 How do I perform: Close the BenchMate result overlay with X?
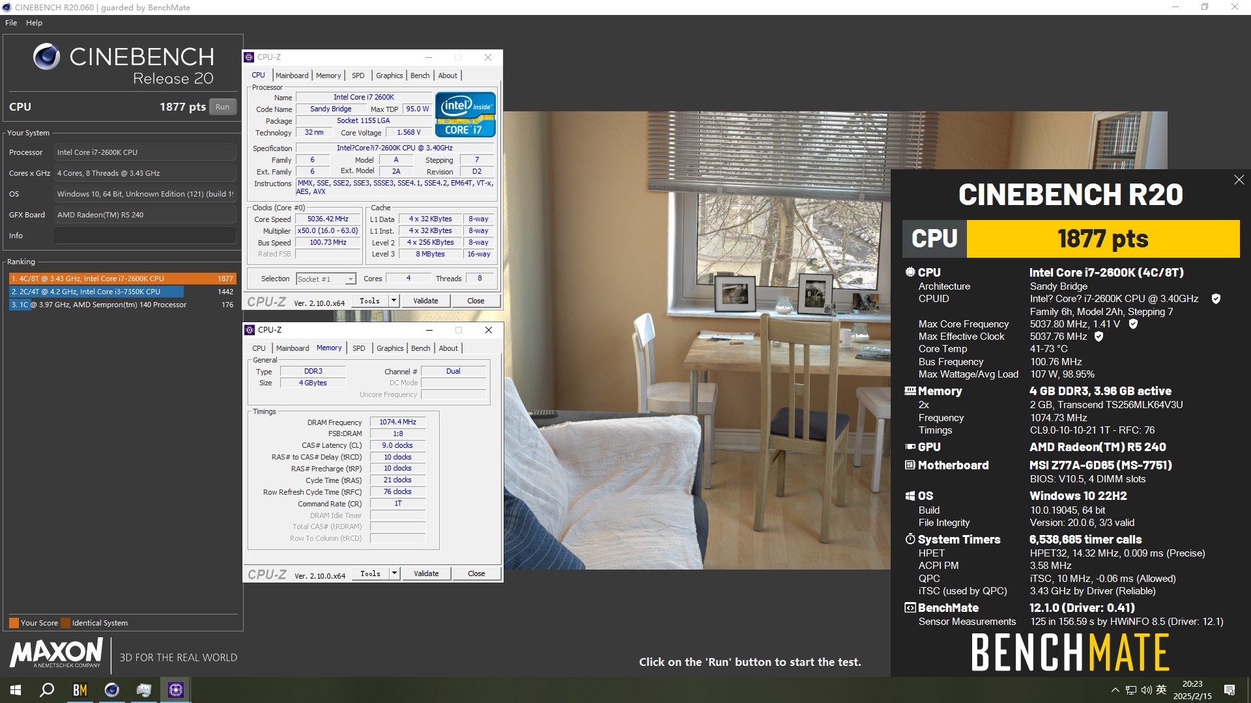tap(1239, 180)
